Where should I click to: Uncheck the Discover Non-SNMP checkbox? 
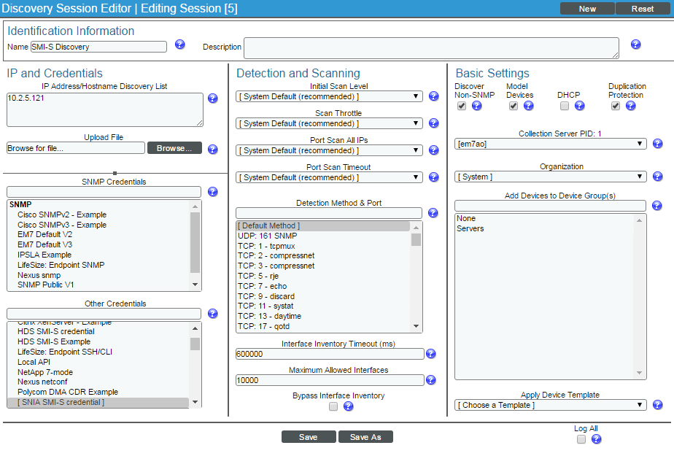coord(462,105)
